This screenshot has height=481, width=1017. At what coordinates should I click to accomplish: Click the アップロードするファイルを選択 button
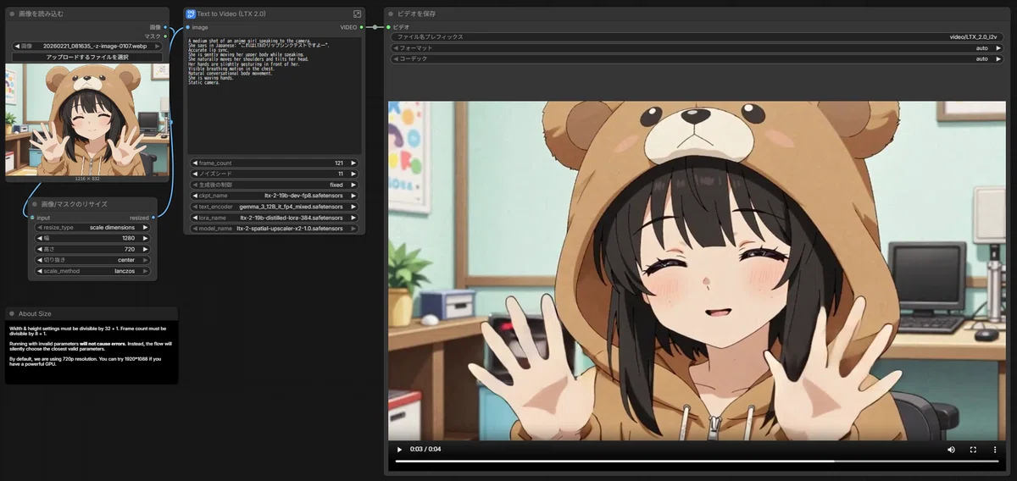click(x=87, y=57)
